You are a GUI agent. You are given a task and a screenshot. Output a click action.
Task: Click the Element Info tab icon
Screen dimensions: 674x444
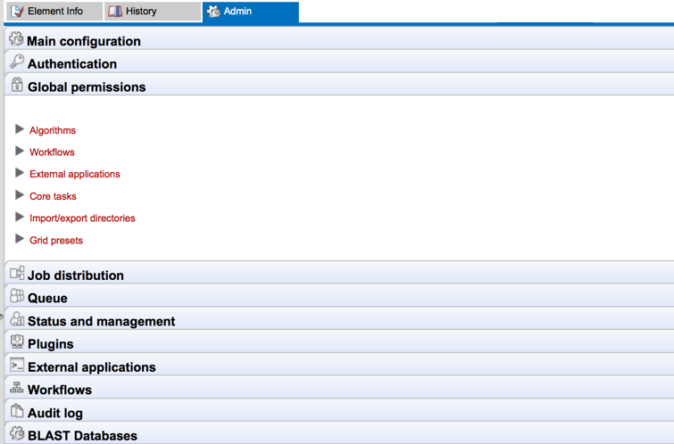17,12
